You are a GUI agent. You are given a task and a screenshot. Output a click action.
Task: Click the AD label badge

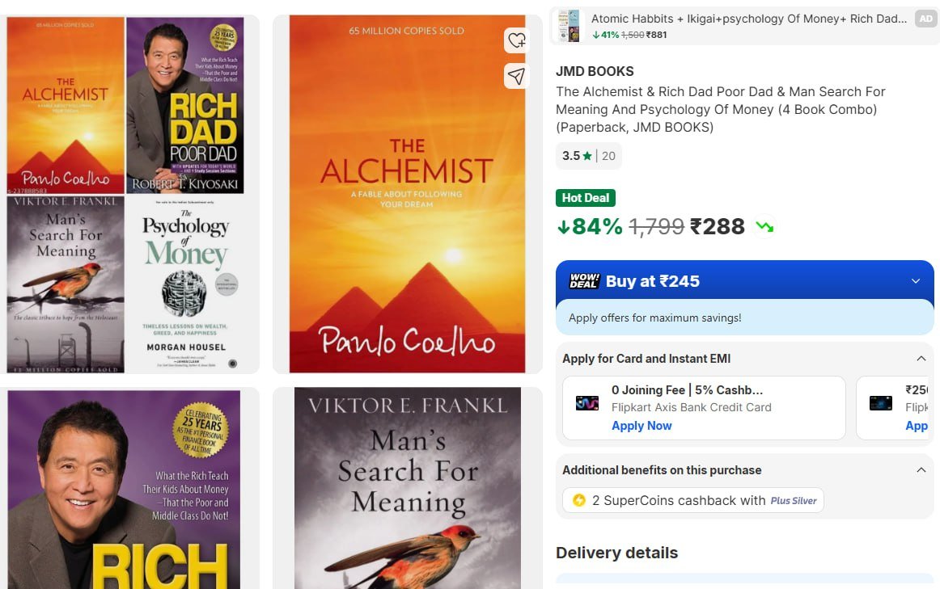click(x=925, y=19)
